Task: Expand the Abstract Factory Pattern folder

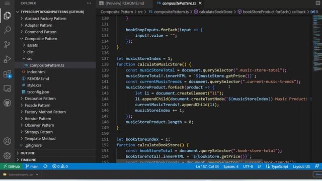Action: (x=45, y=19)
